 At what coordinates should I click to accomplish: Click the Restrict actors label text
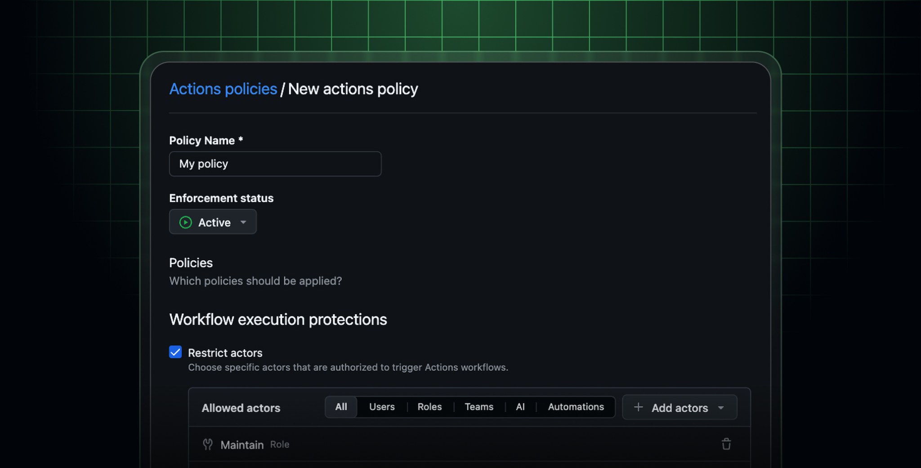[225, 352]
